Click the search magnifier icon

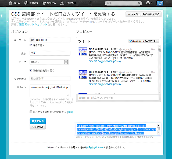tap(139, 3)
